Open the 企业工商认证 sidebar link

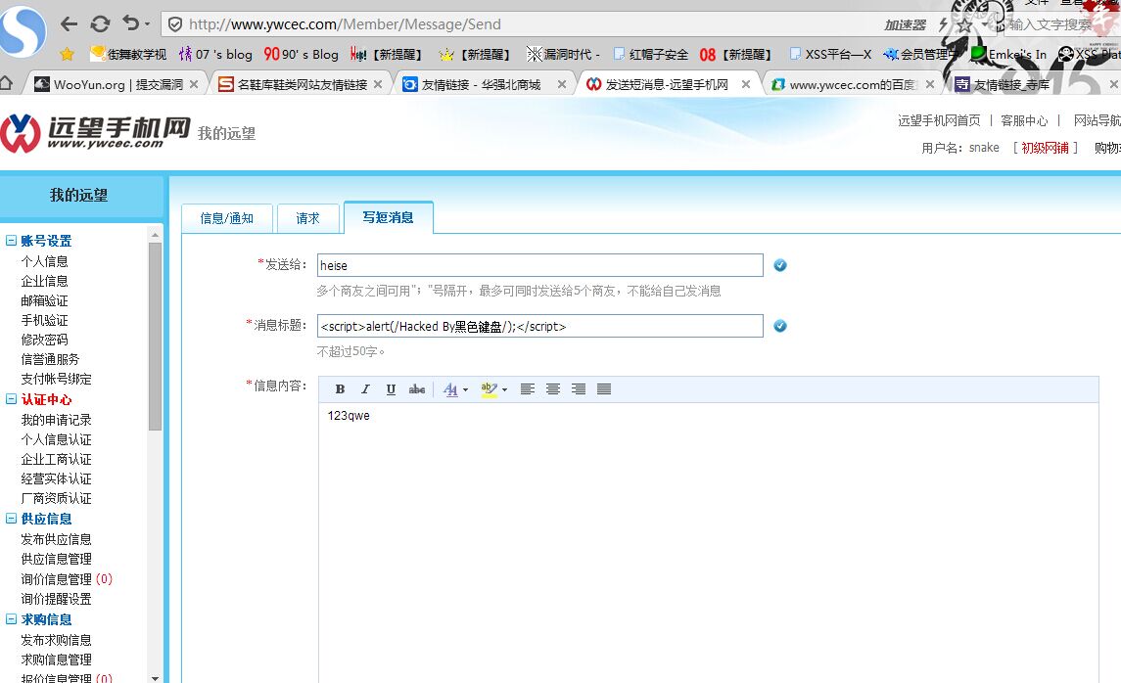click(56, 459)
